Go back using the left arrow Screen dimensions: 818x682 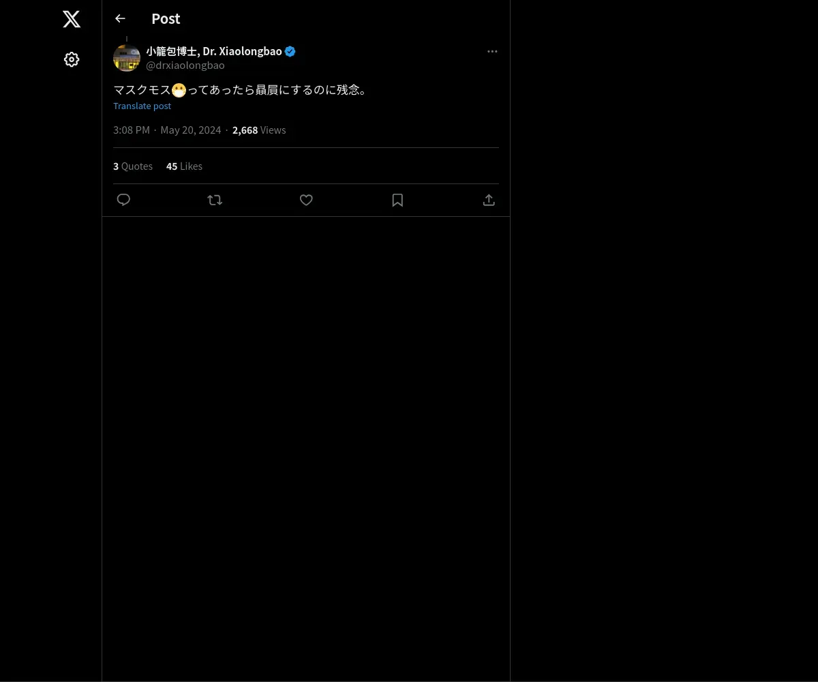pyautogui.click(x=120, y=18)
